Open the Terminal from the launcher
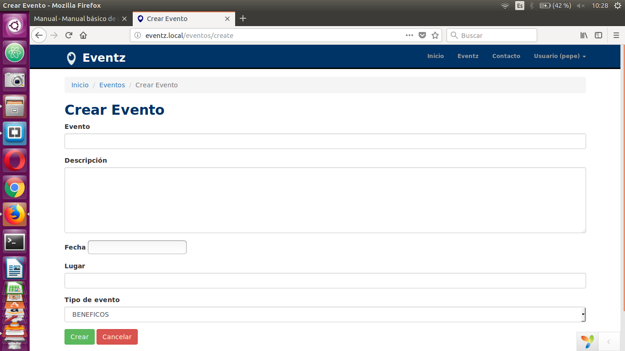The height and width of the screenshot is (351, 625). coord(15,241)
